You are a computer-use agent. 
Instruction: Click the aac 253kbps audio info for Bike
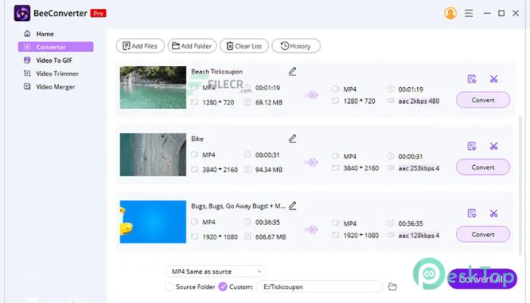(x=419, y=168)
